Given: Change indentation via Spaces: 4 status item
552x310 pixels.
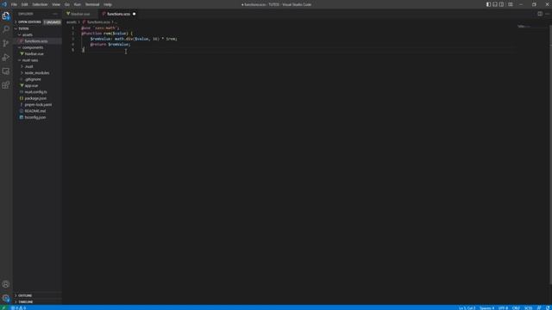Looking at the screenshot, I should 486,308.
